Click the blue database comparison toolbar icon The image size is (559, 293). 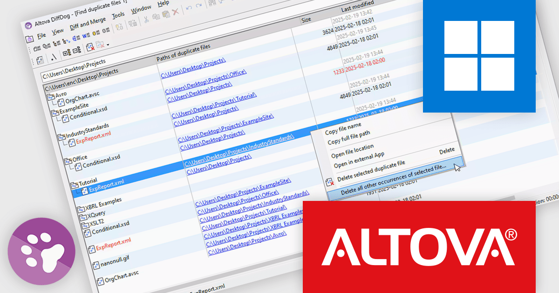76,38
